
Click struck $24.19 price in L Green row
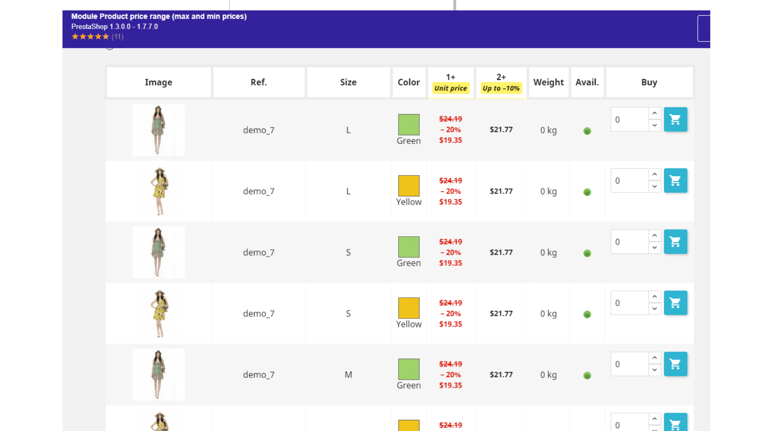451,119
